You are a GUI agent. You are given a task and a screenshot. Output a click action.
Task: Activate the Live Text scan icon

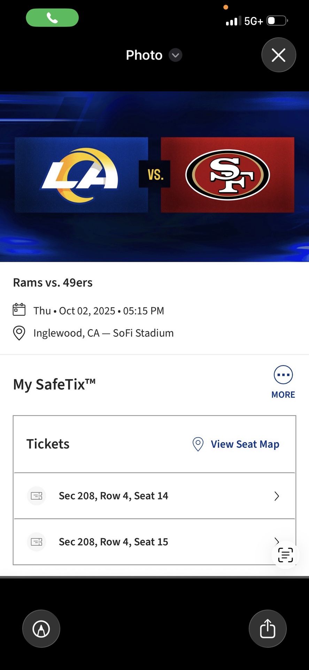(286, 555)
